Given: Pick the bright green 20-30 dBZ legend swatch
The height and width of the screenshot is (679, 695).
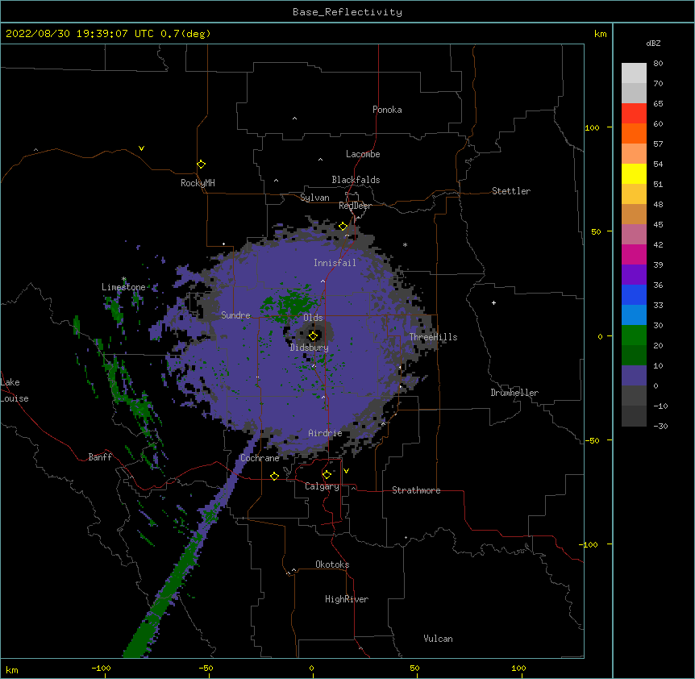Looking at the screenshot, I should tap(634, 335).
